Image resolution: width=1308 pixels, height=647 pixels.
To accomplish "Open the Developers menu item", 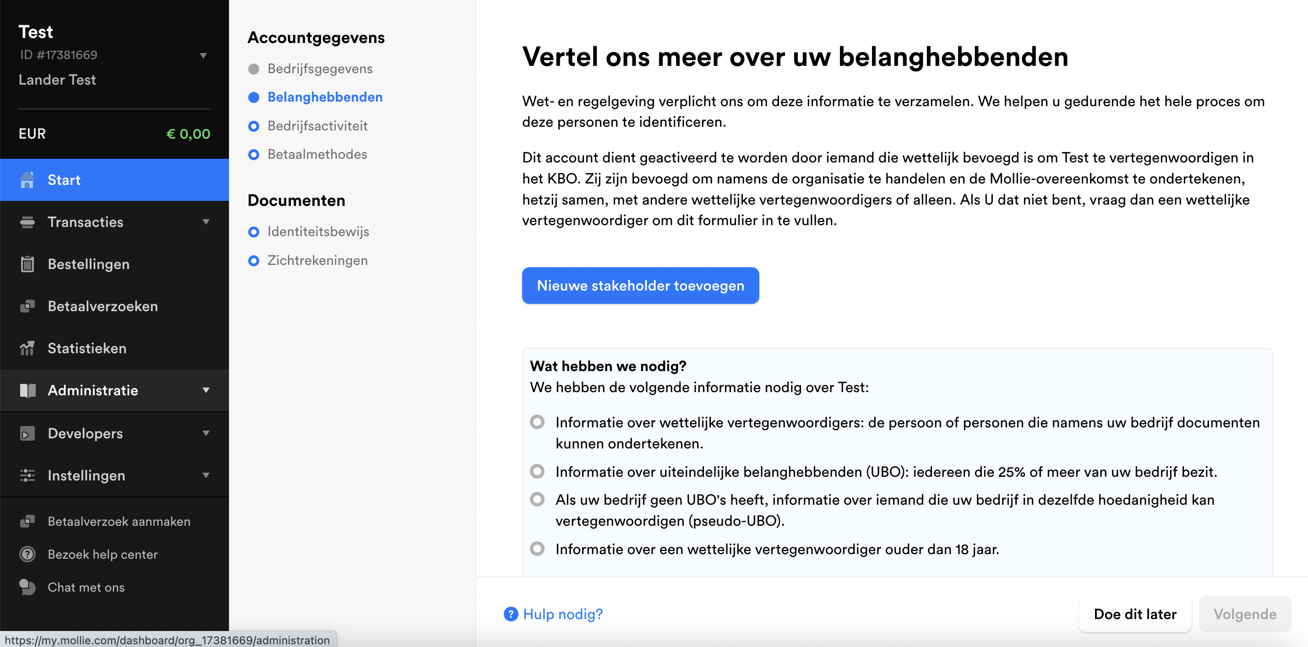I will point(114,433).
